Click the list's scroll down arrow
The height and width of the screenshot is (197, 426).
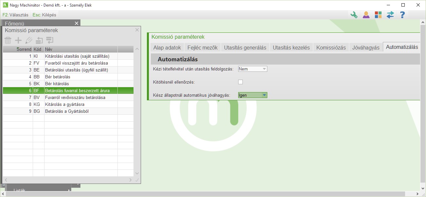[x=137, y=173]
